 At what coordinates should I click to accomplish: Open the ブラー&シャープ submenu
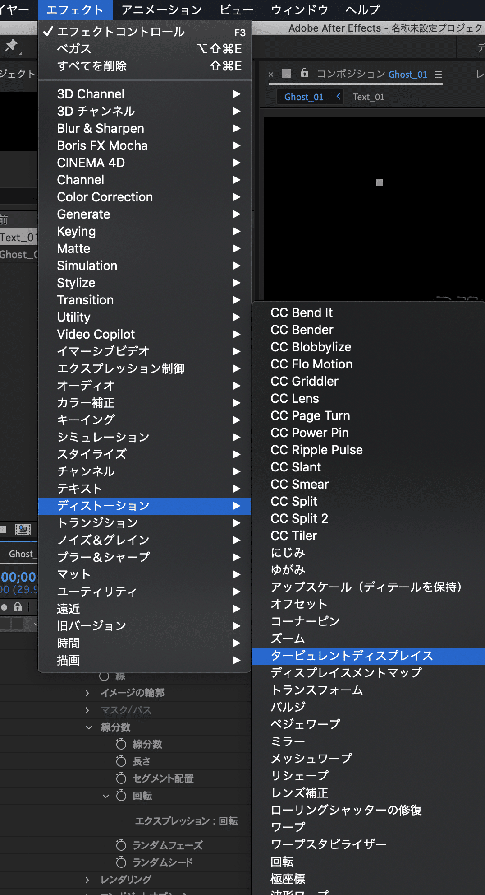[144, 557]
